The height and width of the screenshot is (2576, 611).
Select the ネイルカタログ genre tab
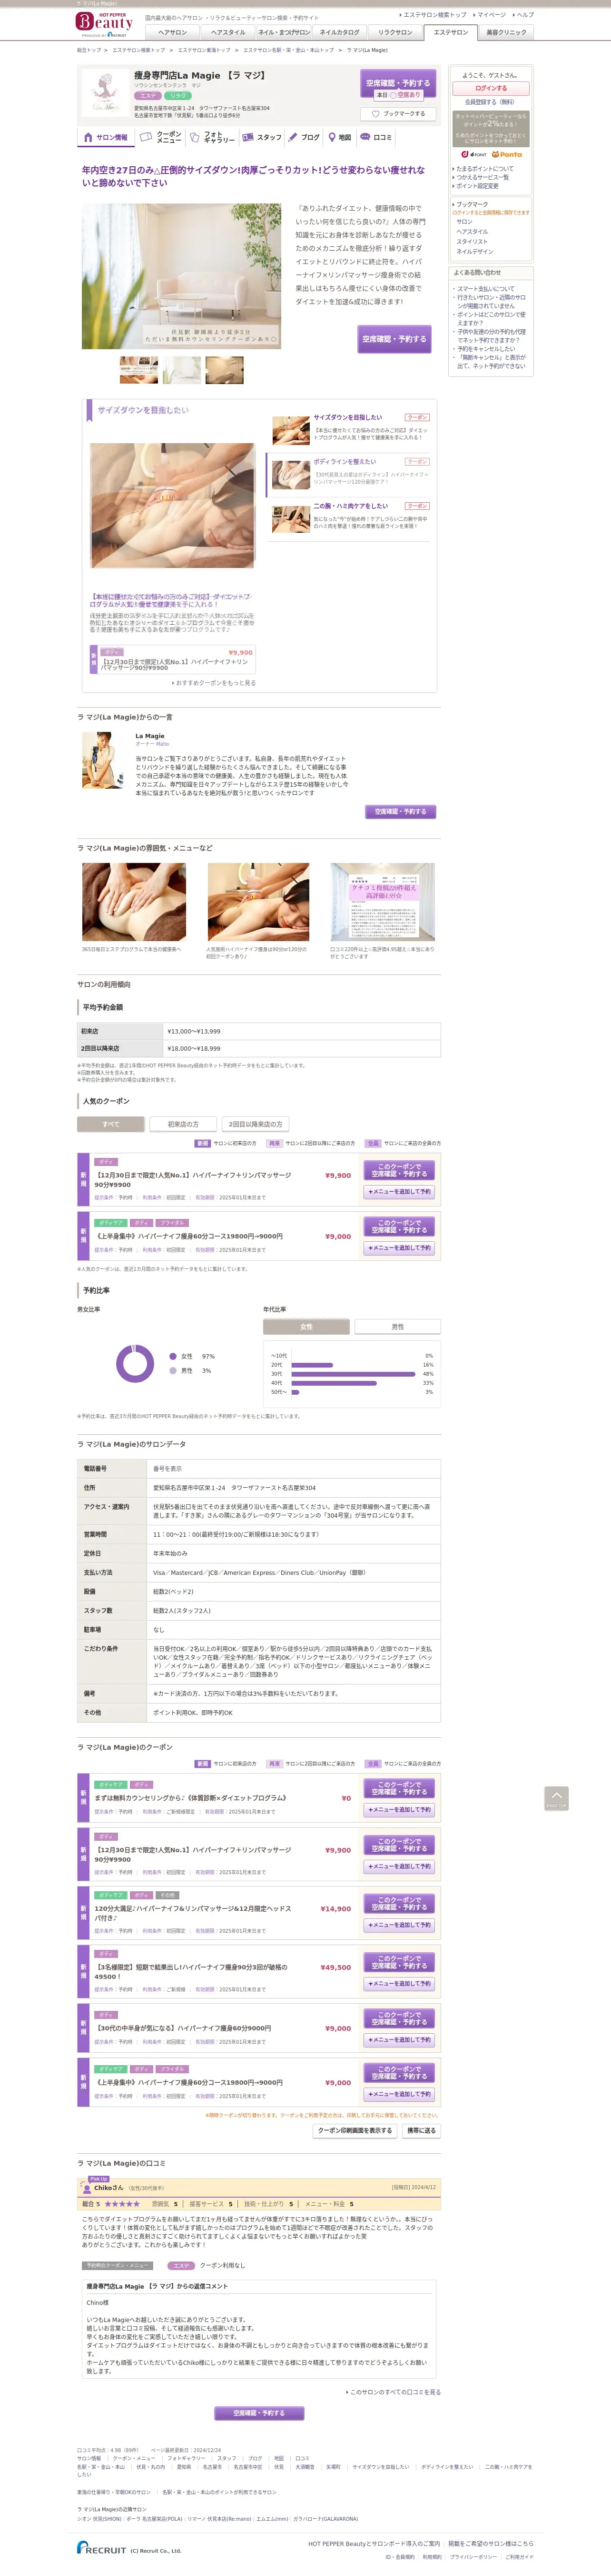(339, 32)
